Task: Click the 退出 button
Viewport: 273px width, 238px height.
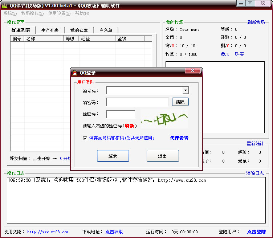Action: tap(163, 156)
